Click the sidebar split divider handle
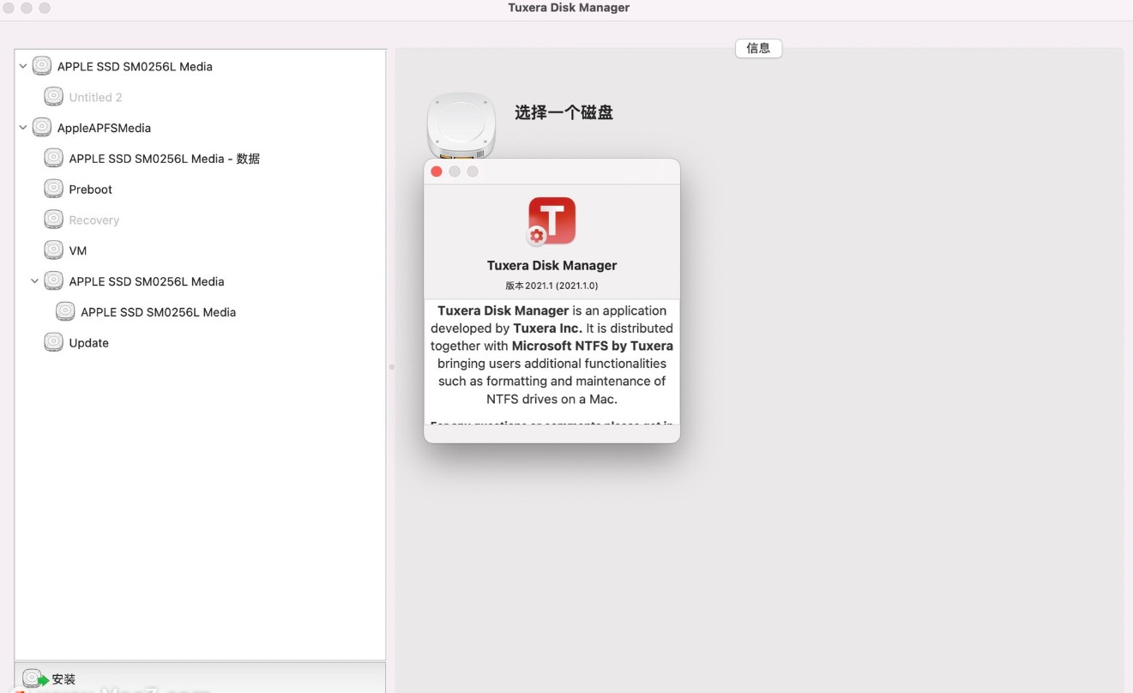1133x693 pixels. pyautogui.click(x=391, y=367)
